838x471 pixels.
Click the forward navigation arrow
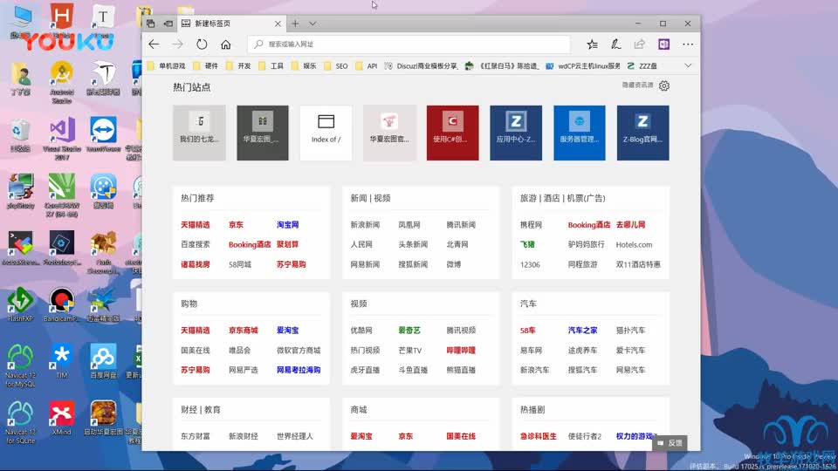(177, 44)
